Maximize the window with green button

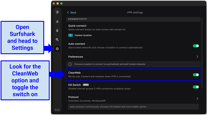(61, 3)
